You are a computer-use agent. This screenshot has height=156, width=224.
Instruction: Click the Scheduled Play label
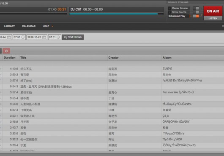(177, 16)
